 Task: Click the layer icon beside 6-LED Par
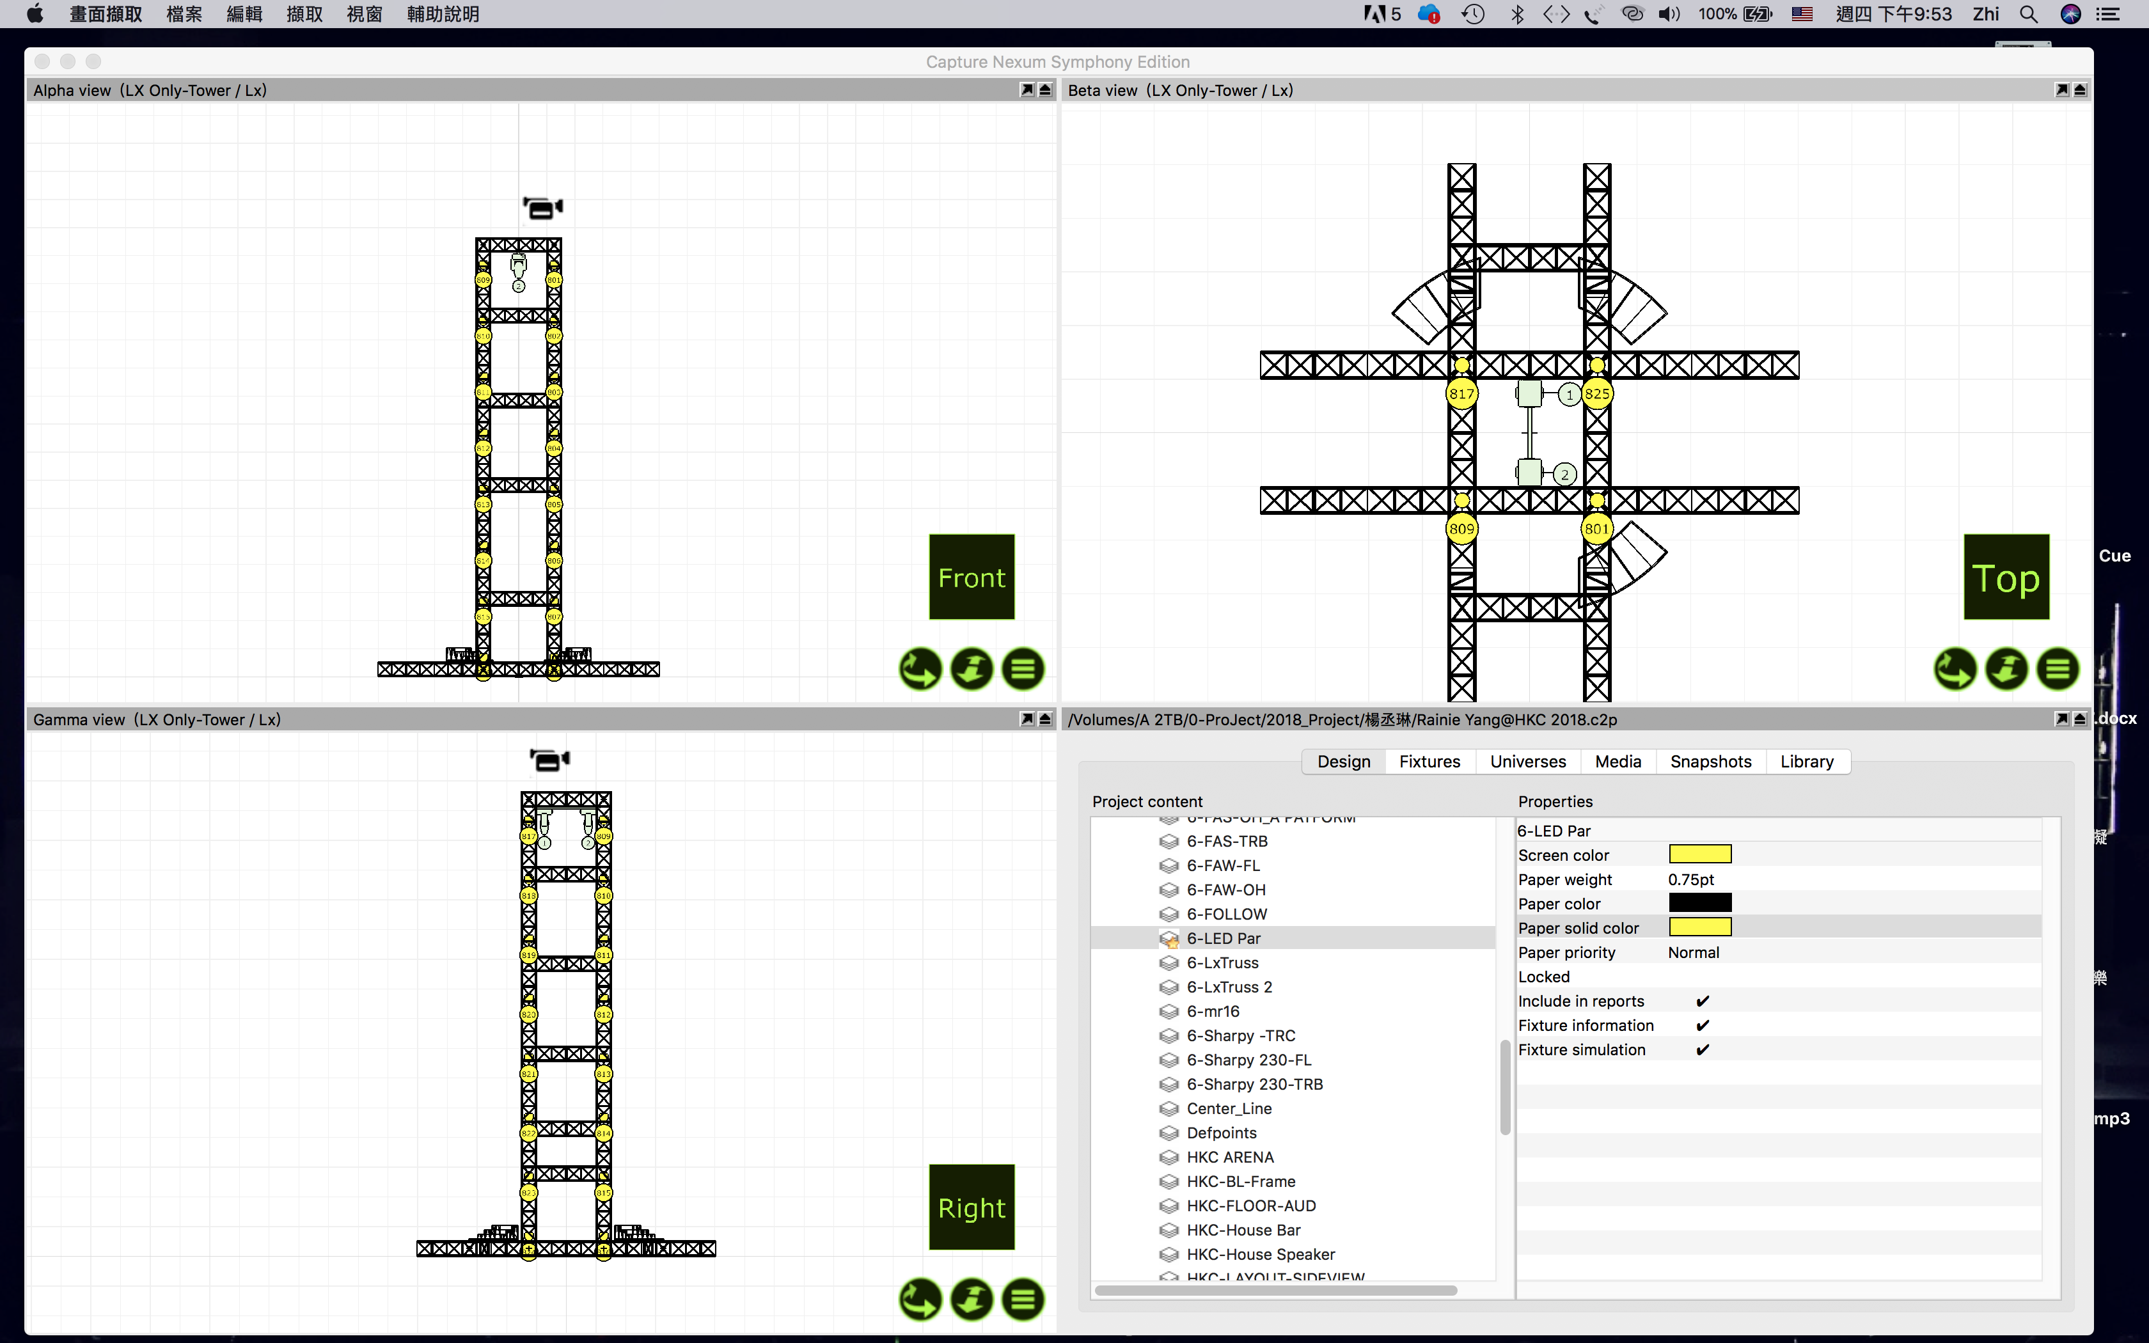click(x=1169, y=939)
